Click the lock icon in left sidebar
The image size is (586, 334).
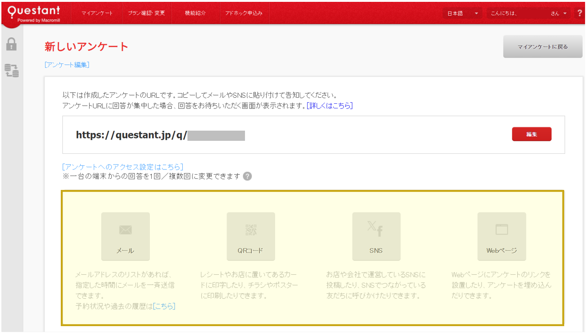(11, 44)
